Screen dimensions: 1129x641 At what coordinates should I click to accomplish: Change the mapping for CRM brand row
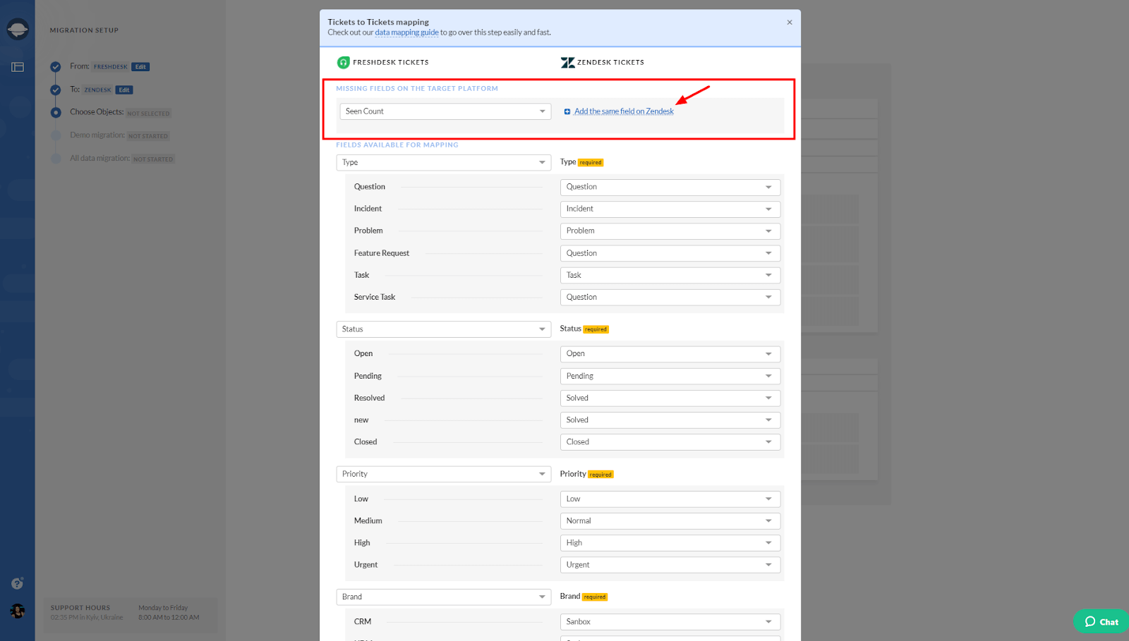coord(670,622)
